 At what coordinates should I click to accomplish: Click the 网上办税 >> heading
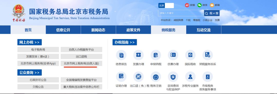(x=29, y=42)
